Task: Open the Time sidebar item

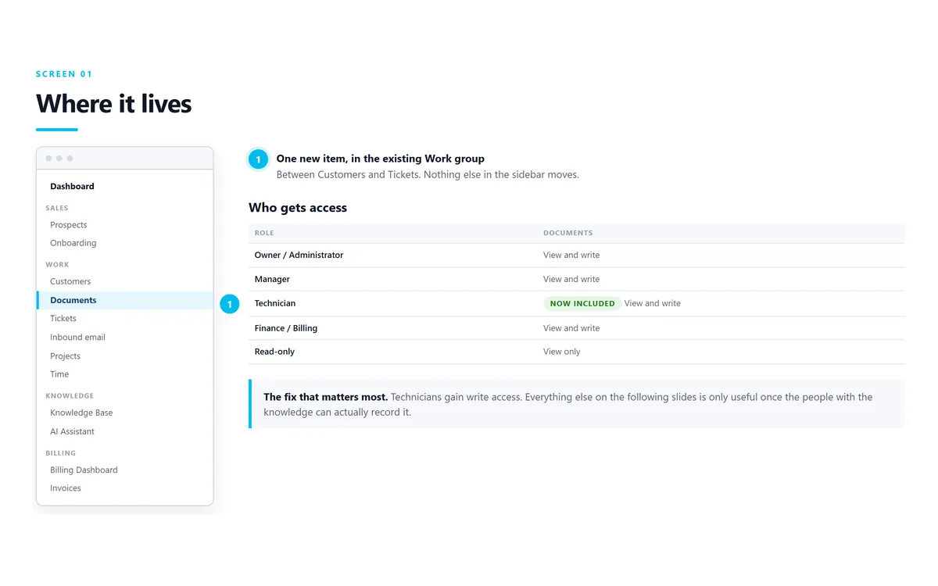Action: point(59,374)
